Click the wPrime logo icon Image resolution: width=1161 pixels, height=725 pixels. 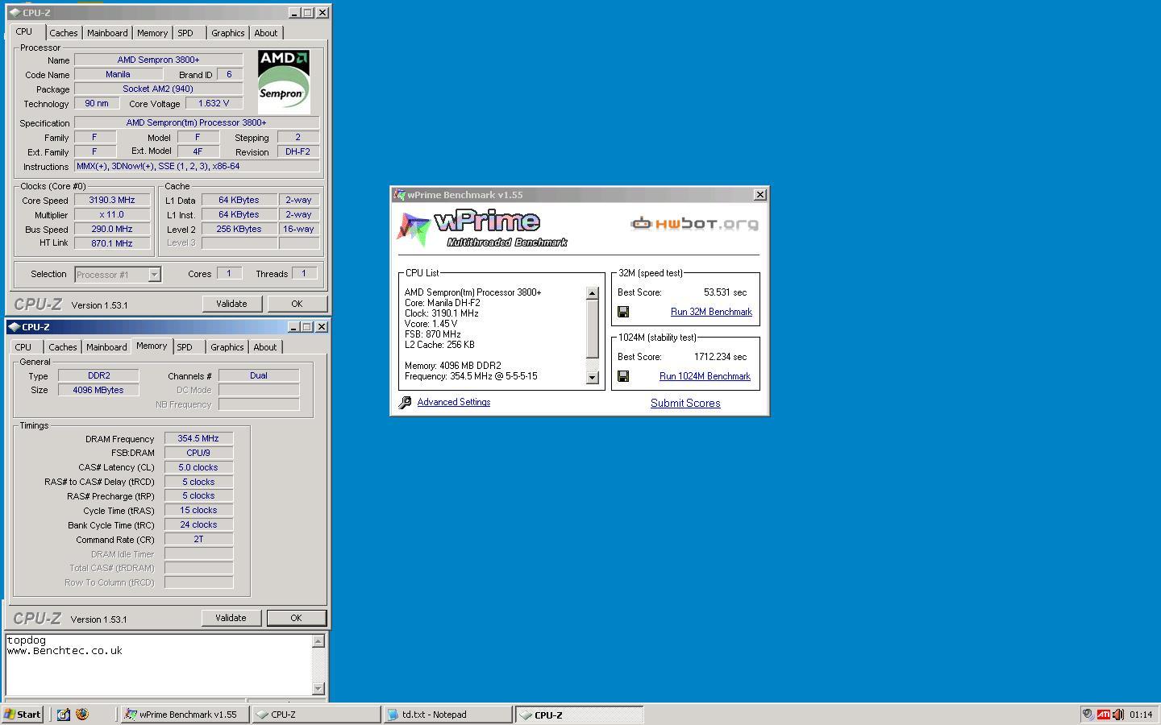coord(413,230)
